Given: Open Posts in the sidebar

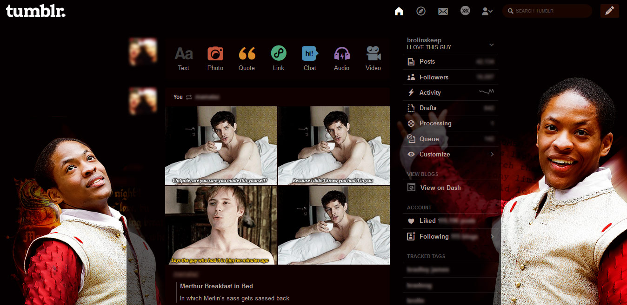Looking at the screenshot, I should (x=450, y=61).
